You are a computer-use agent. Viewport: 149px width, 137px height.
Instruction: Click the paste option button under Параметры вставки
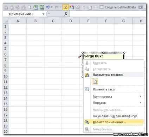click(x=95, y=81)
